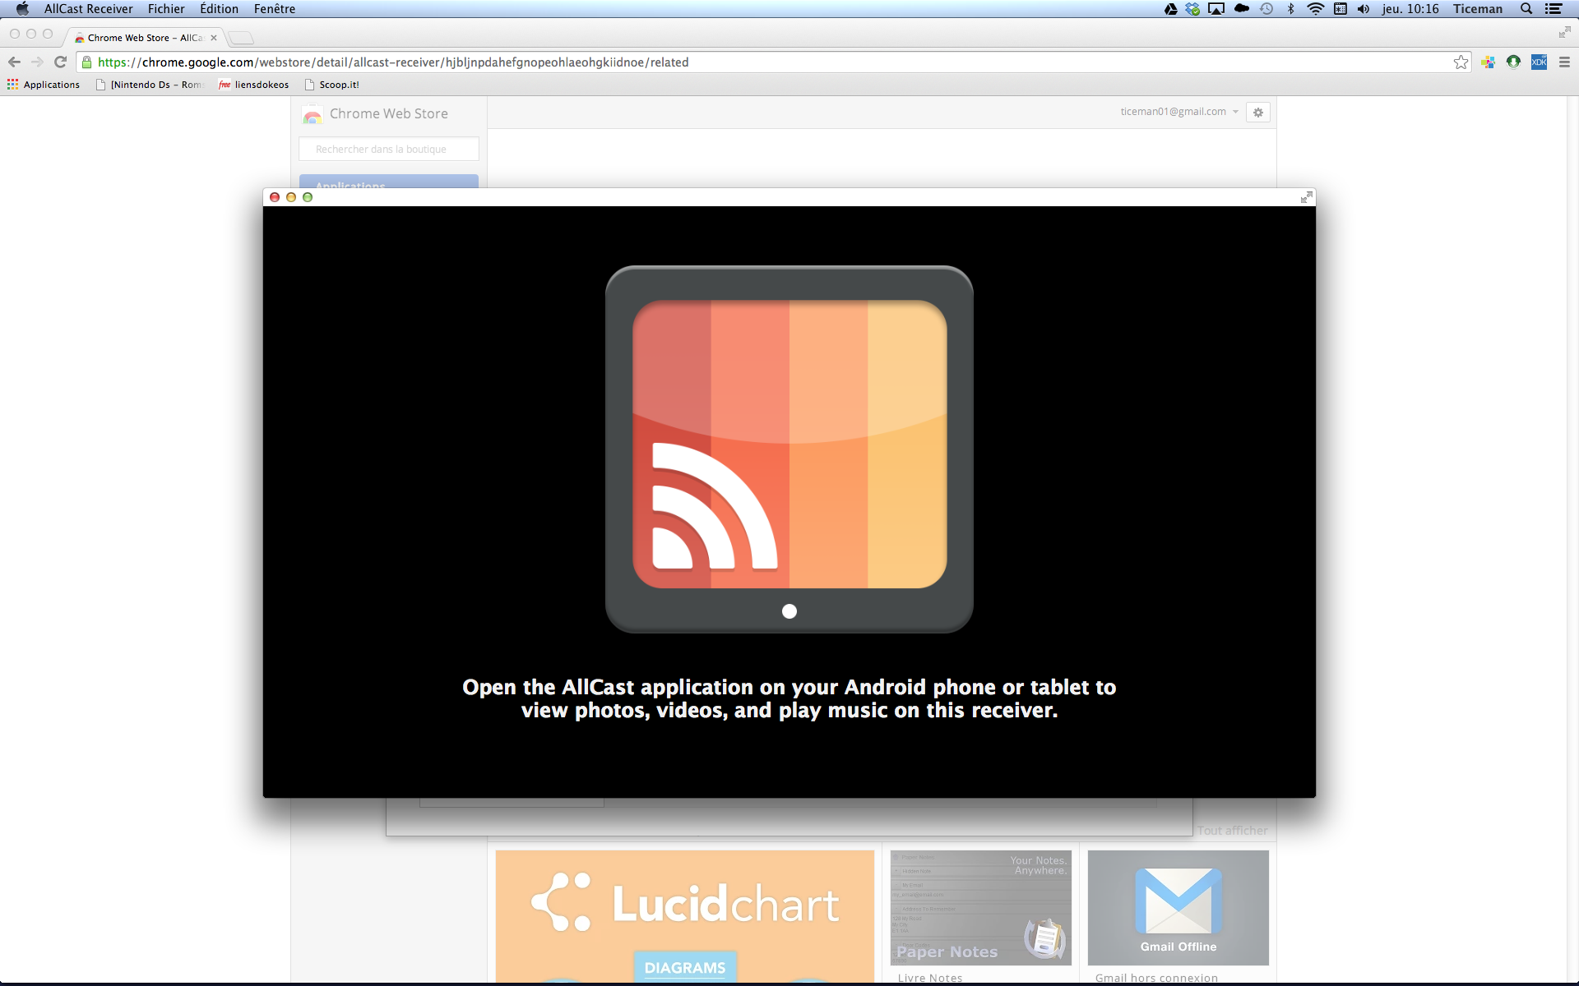Open the Time Machine menu bar icon
Viewport: 1579px width, 986px height.
tap(1266, 9)
